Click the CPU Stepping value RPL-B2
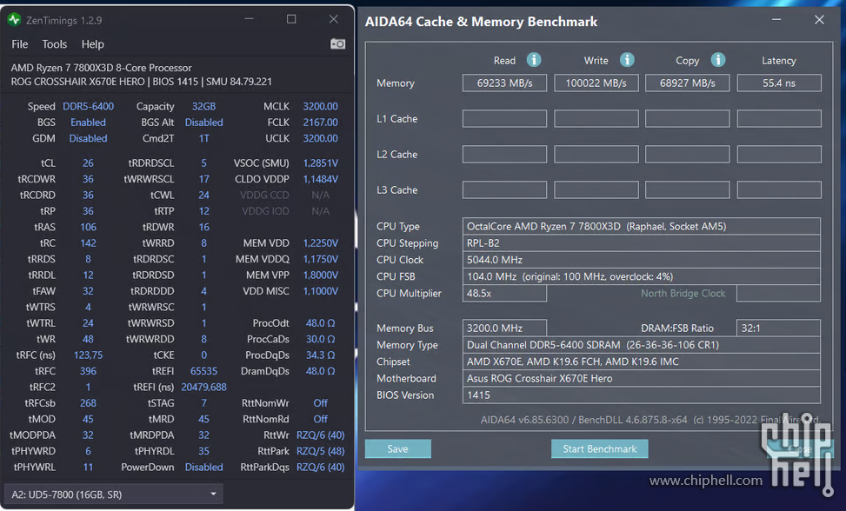 click(642, 243)
